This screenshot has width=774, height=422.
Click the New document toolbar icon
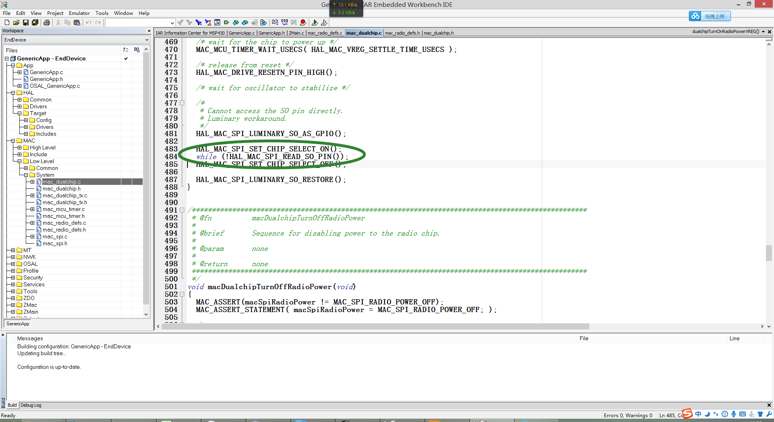(7, 23)
